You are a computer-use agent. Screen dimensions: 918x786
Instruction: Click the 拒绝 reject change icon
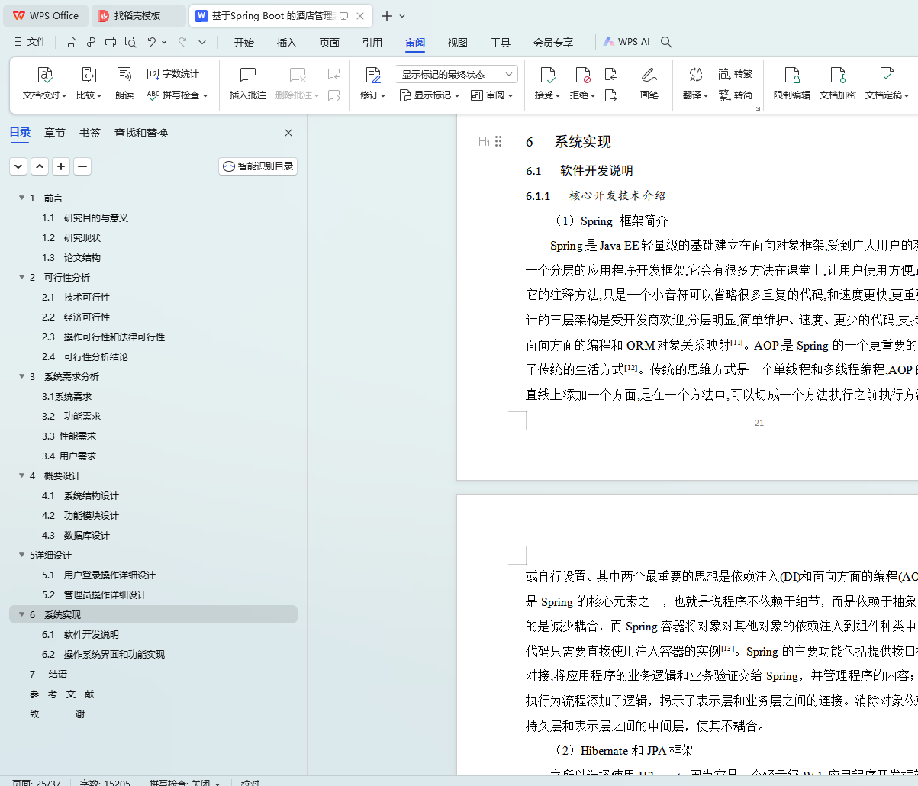582,75
